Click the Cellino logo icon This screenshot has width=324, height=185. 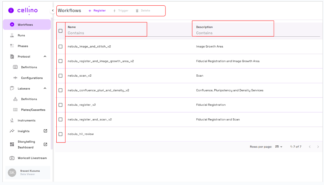pos(11,11)
